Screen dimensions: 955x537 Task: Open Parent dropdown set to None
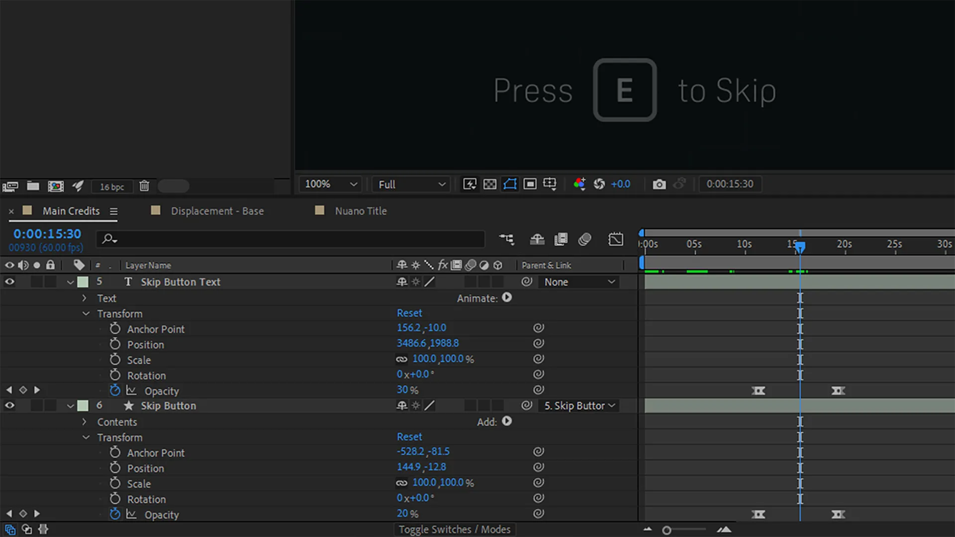[579, 282]
